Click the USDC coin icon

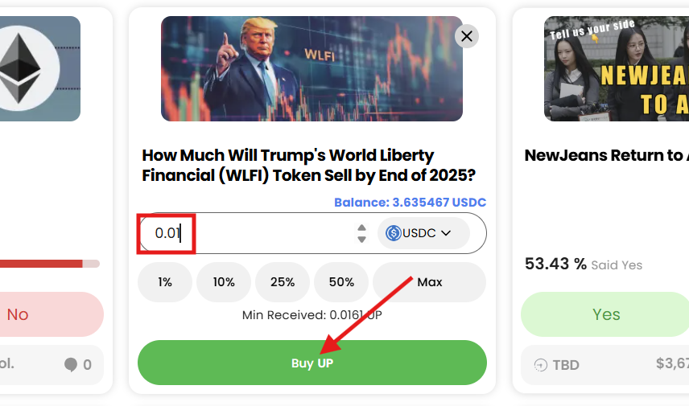394,233
